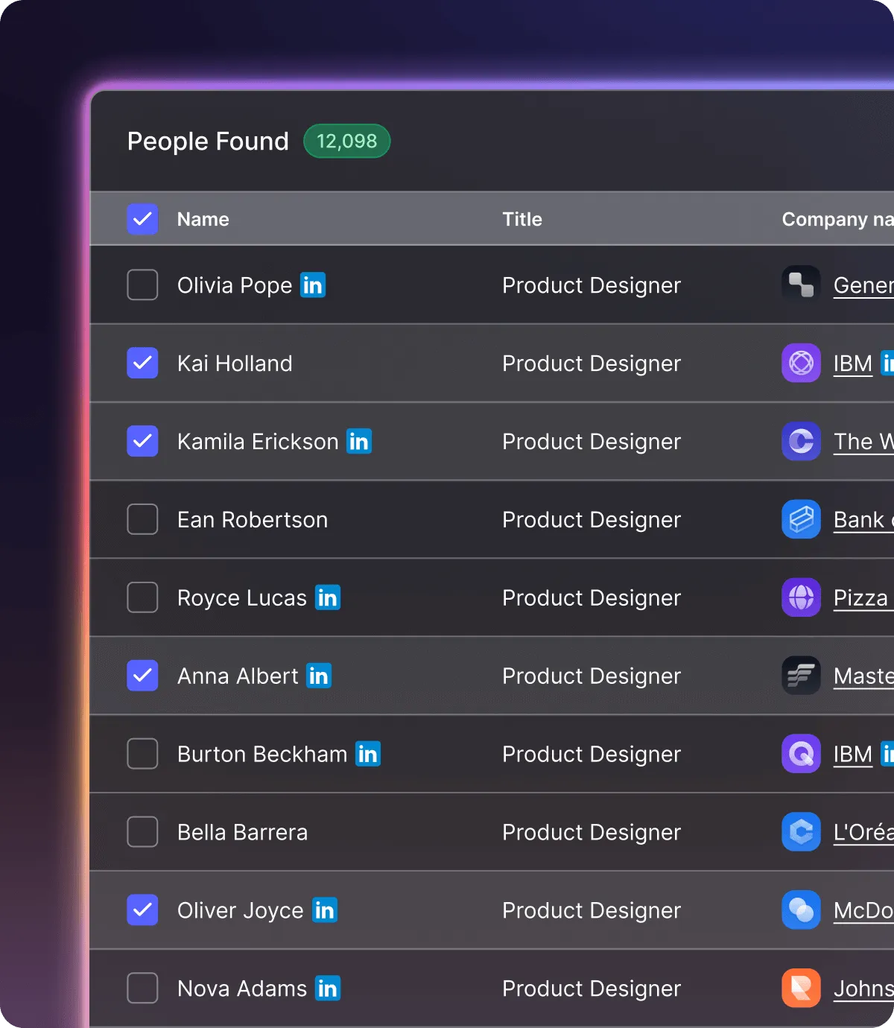
Task: Click the 12,098 results count badge
Action: tap(347, 141)
